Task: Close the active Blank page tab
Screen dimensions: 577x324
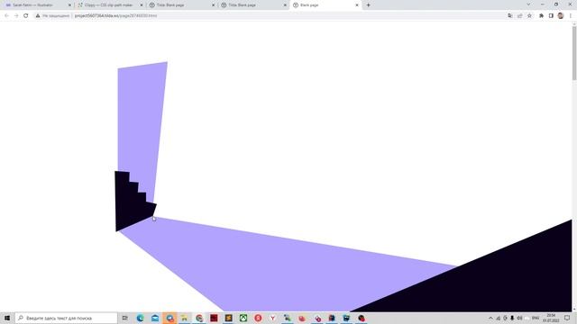Action: point(357,5)
